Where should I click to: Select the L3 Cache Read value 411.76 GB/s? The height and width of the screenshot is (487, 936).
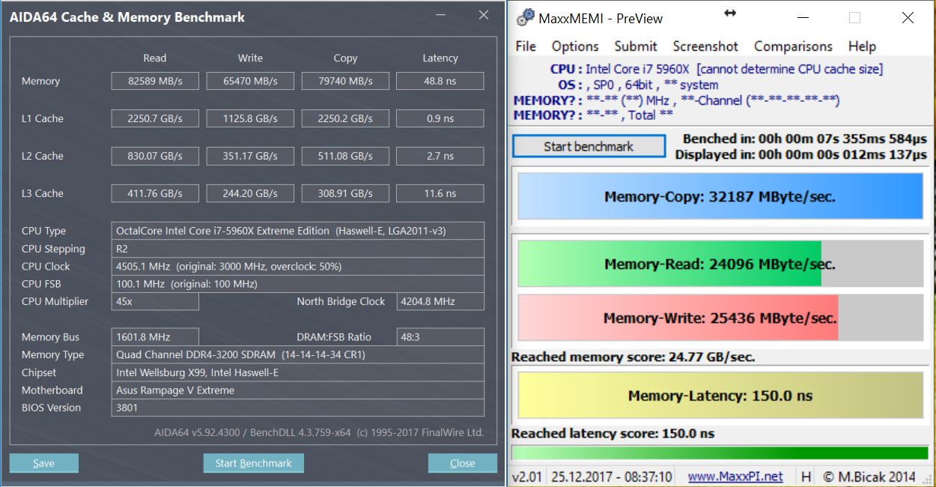pos(155,193)
